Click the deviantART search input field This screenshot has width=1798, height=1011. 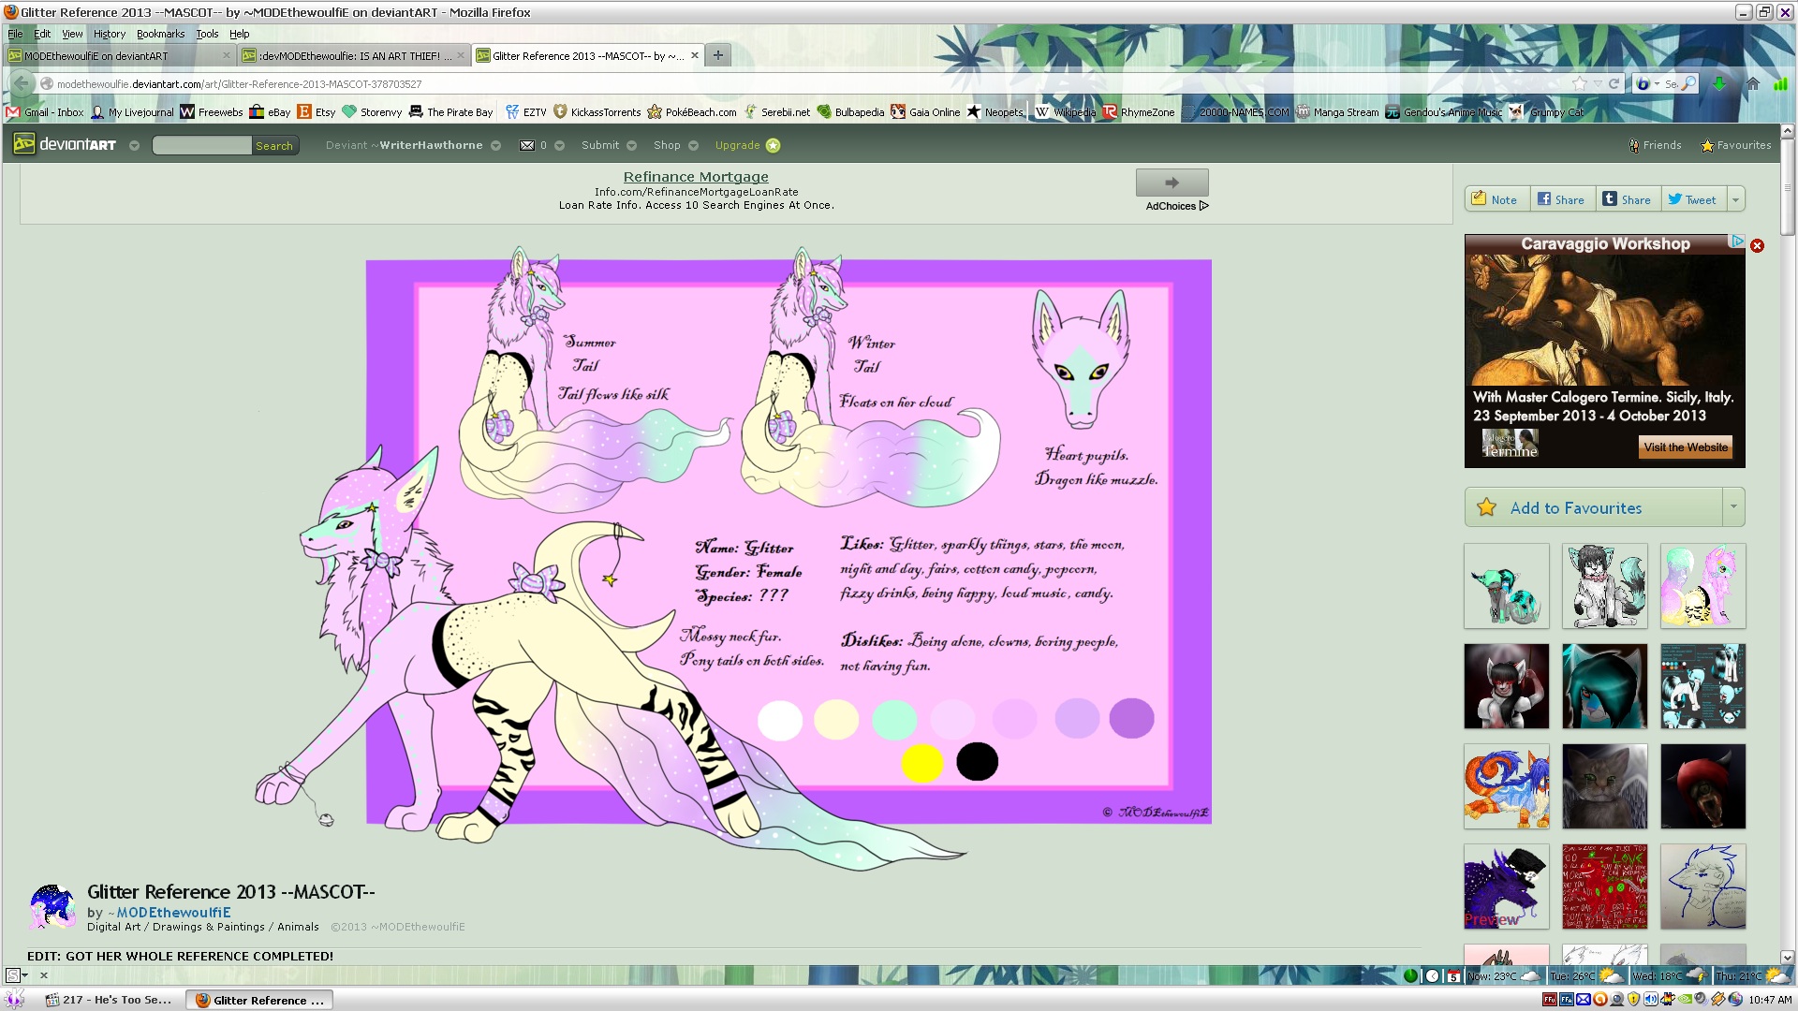tap(201, 145)
